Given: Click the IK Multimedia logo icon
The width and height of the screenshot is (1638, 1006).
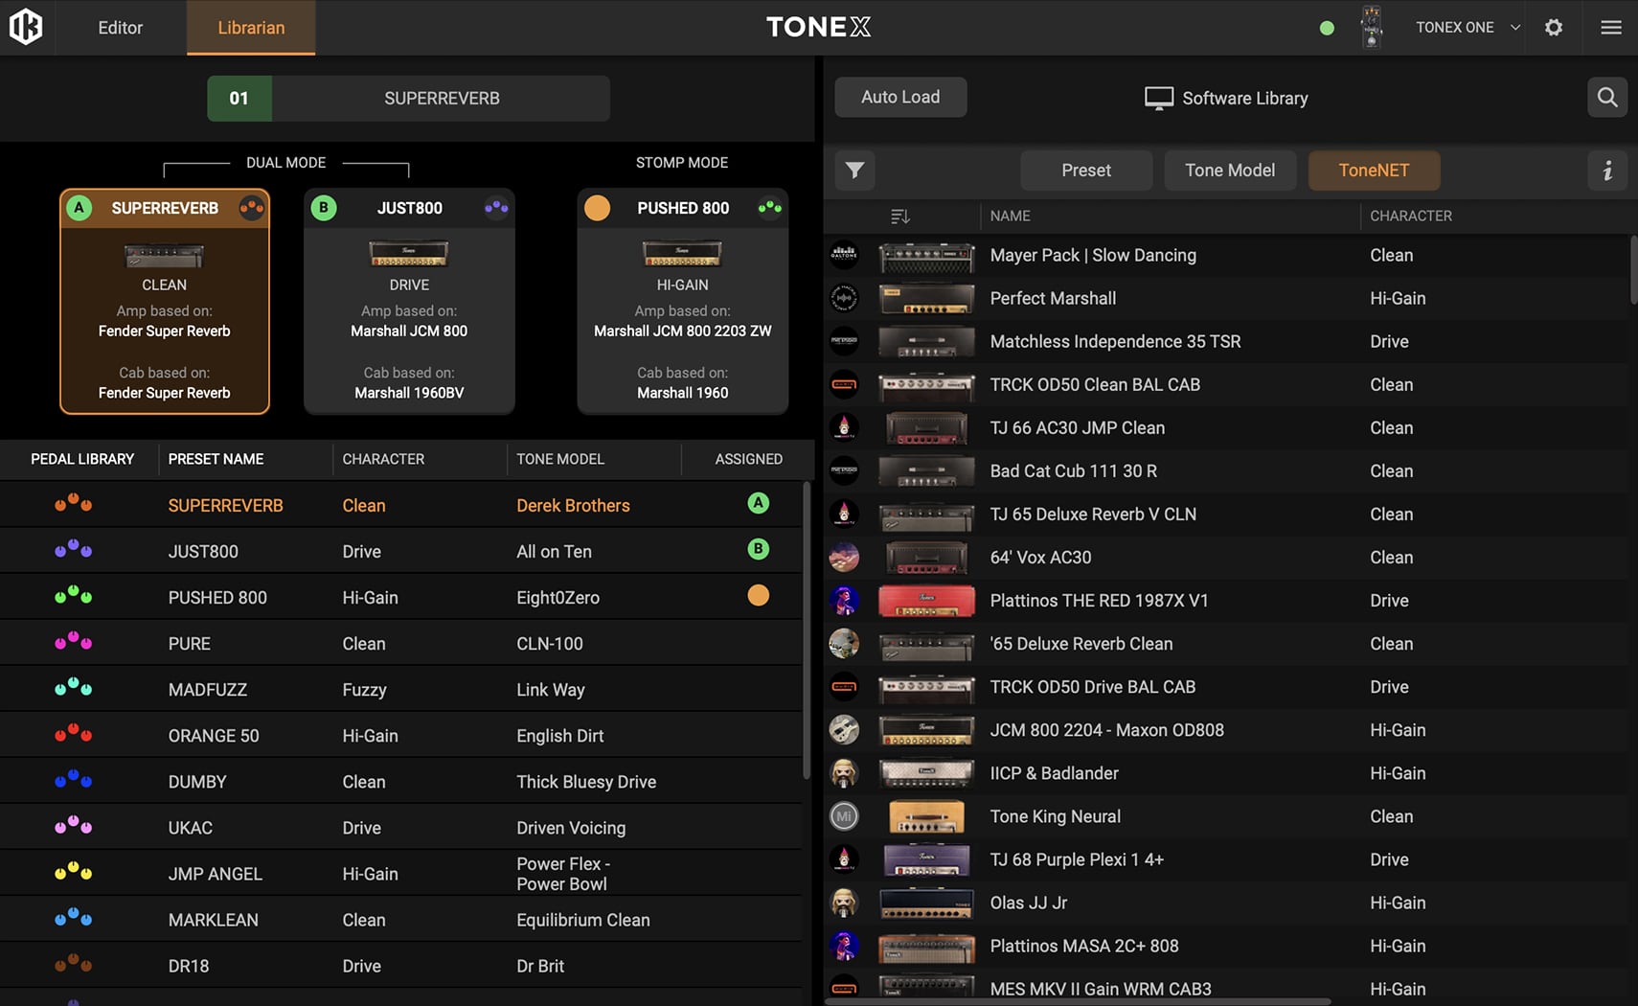Looking at the screenshot, I should click(26, 27).
